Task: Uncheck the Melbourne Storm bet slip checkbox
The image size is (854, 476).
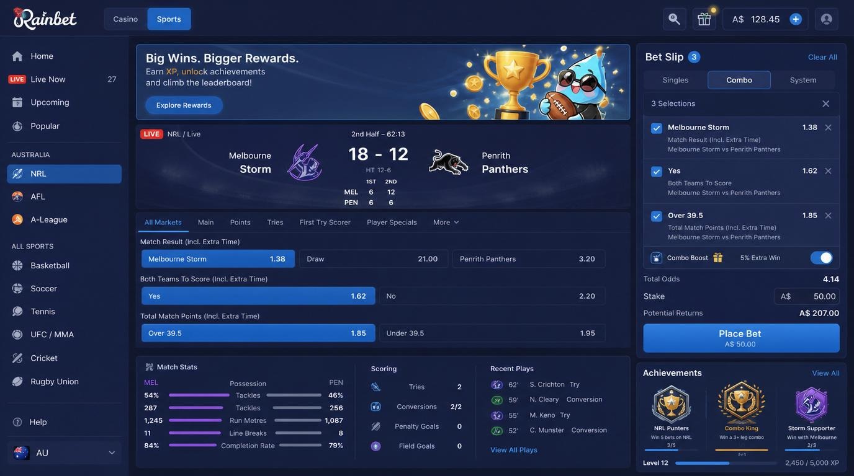Action: point(657,128)
